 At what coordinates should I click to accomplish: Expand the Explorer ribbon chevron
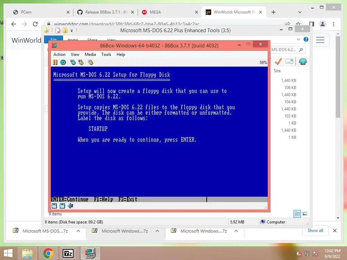point(299,39)
